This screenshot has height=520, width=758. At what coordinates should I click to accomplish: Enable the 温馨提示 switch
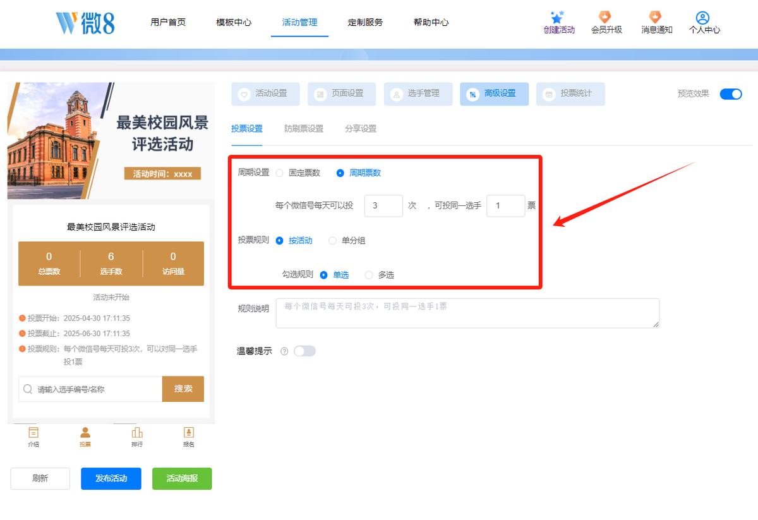pos(304,351)
